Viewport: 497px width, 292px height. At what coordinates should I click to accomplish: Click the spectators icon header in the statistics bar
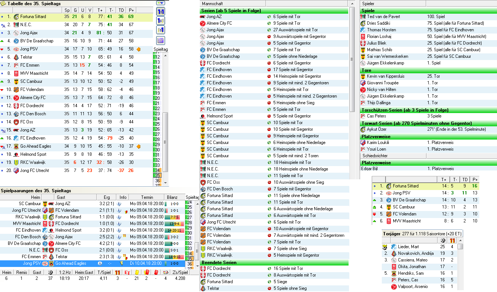click(165, 272)
